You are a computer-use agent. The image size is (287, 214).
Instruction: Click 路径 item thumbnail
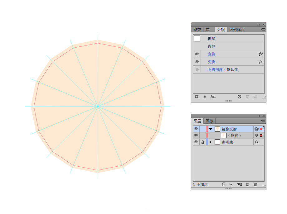coord(224,136)
